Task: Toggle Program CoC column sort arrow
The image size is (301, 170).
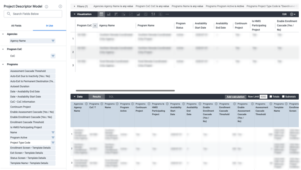Action: (x=95, y=26)
